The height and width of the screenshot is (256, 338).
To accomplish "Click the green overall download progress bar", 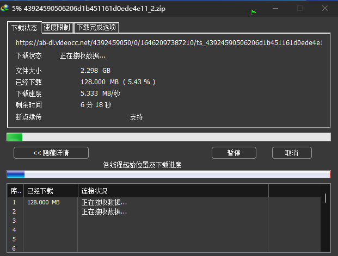I will tap(168, 137).
